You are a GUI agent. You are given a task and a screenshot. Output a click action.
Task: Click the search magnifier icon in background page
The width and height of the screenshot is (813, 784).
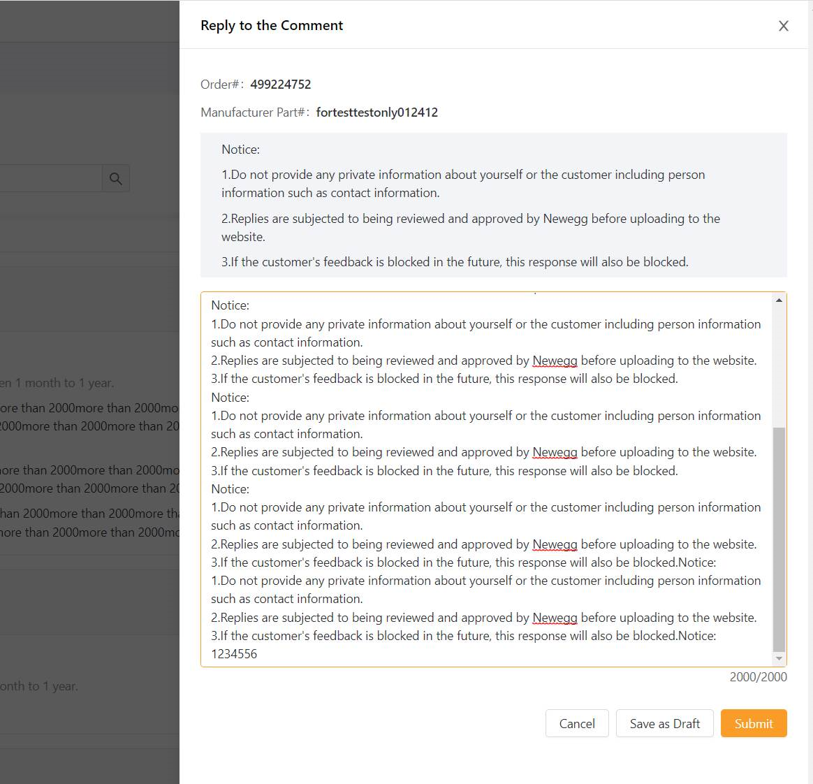[116, 178]
